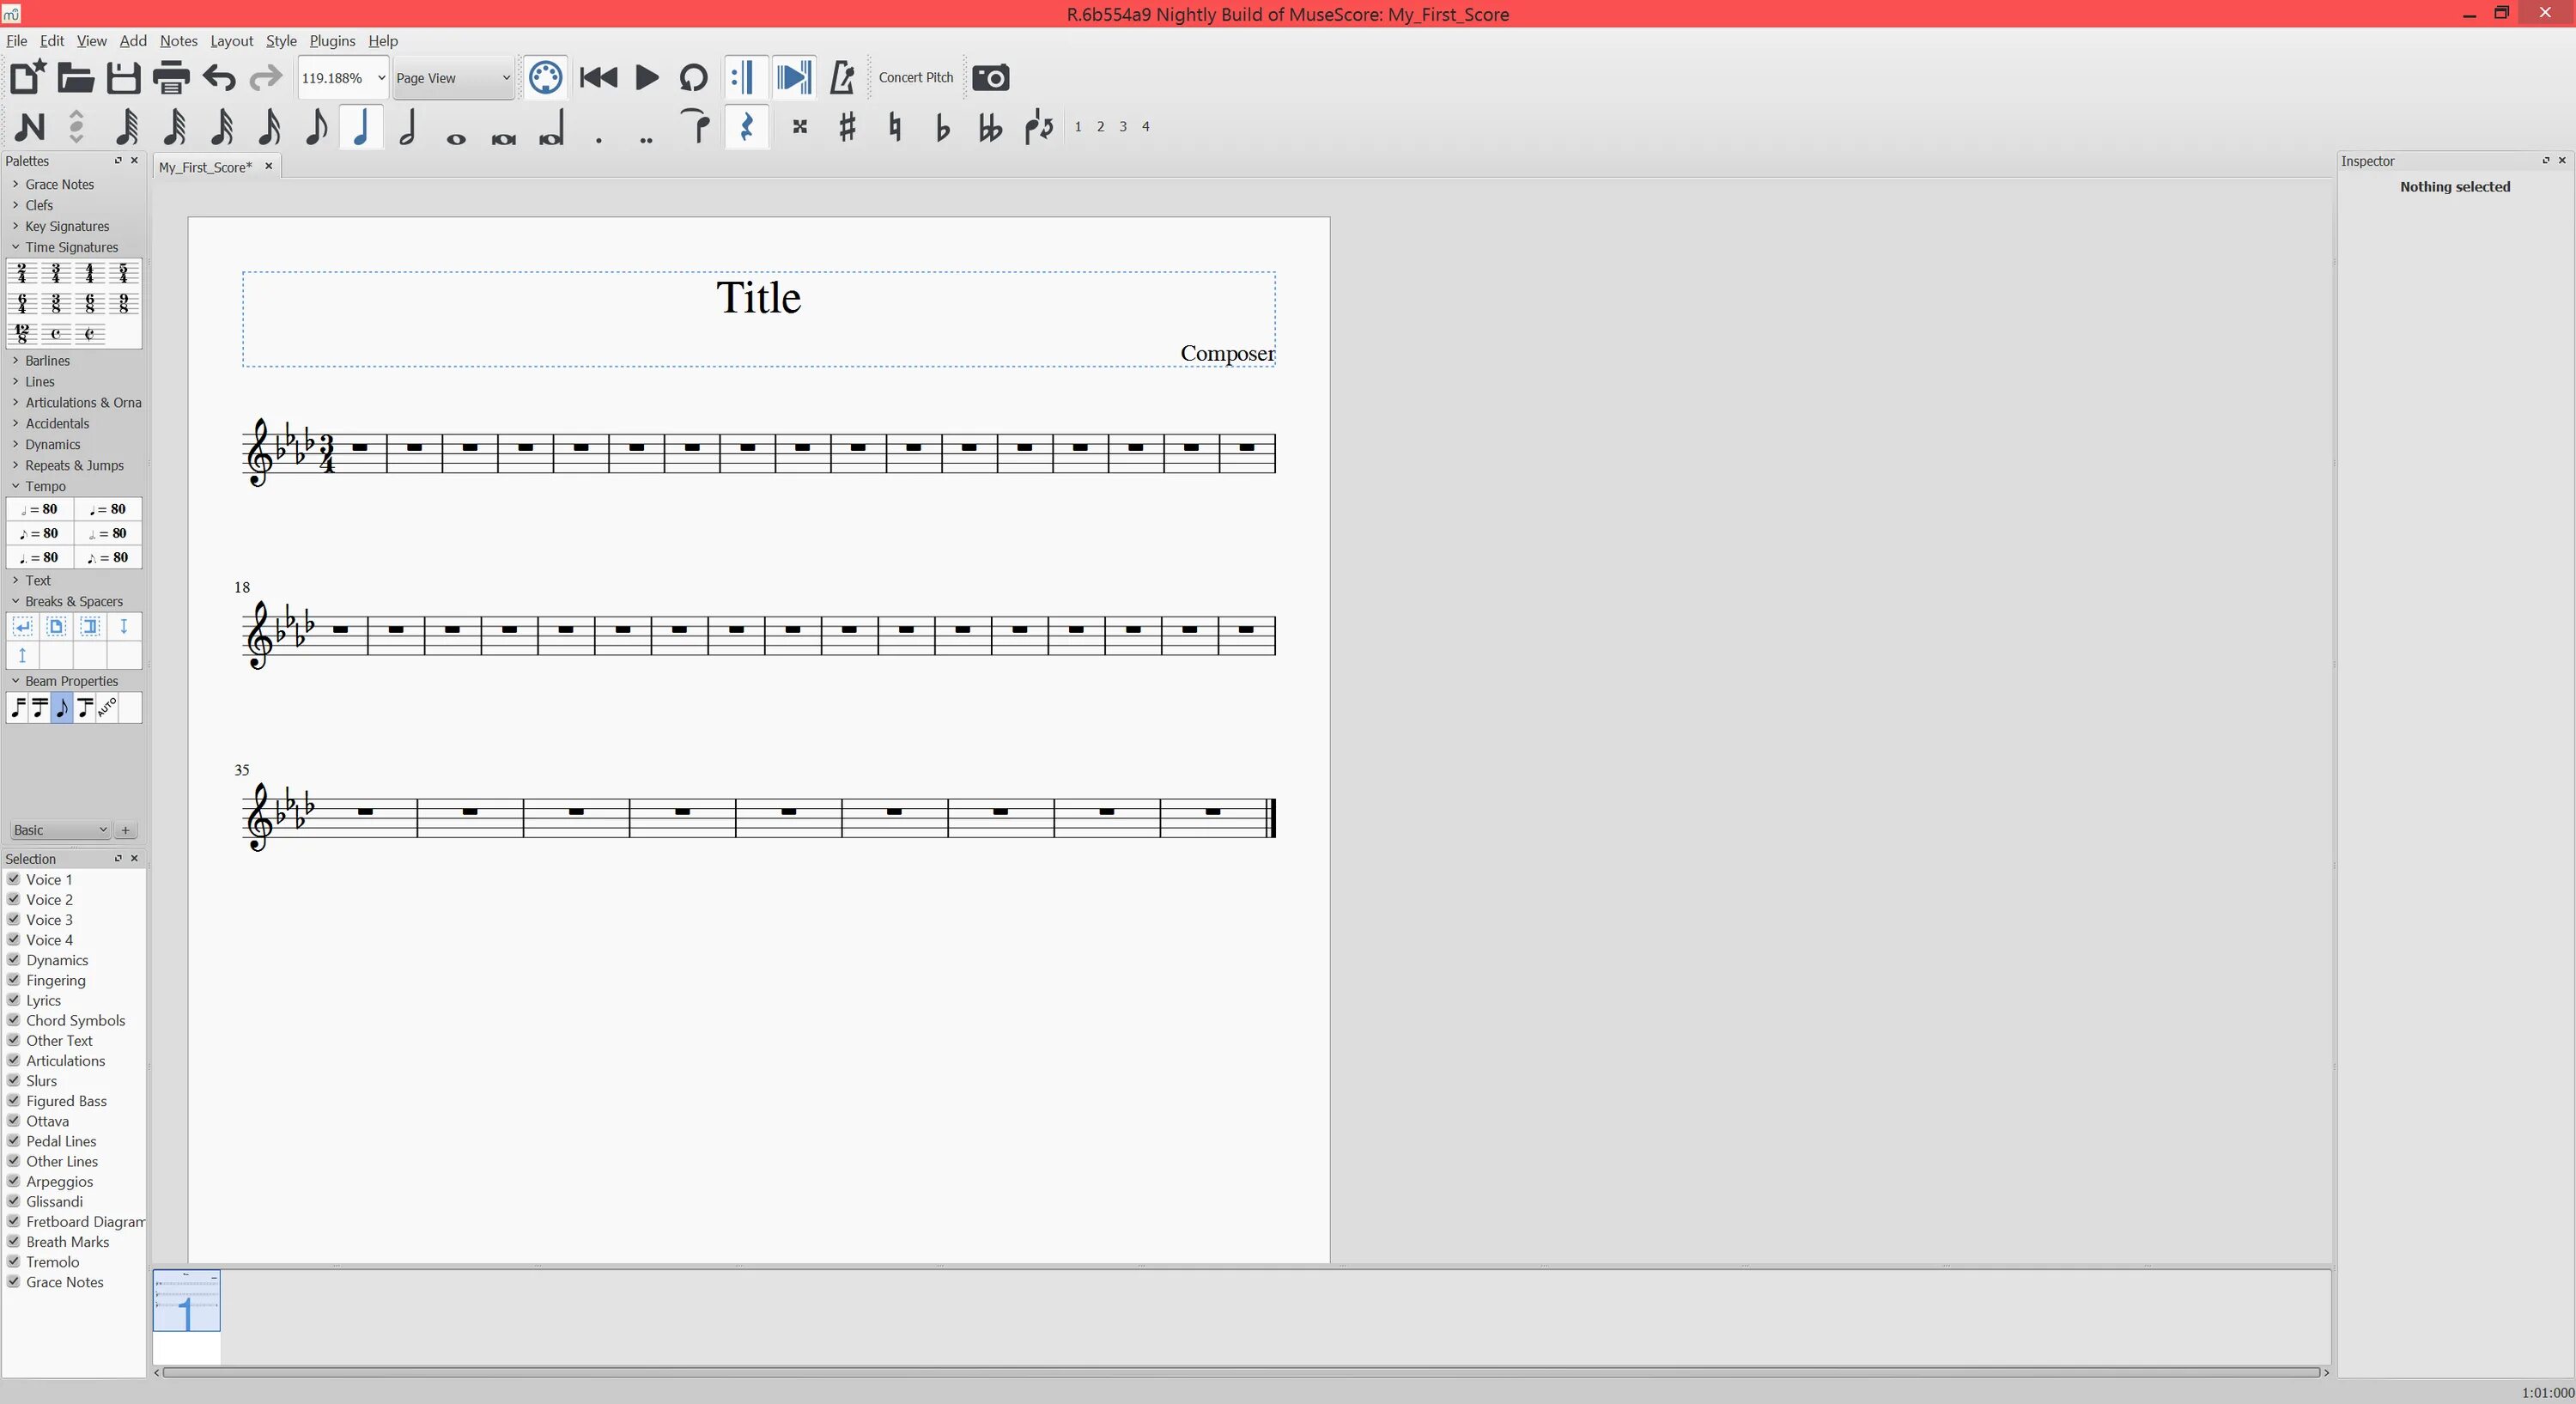The width and height of the screenshot is (2576, 1404).
Task: Toggle the metronome icon
Action: coord(842,77)
